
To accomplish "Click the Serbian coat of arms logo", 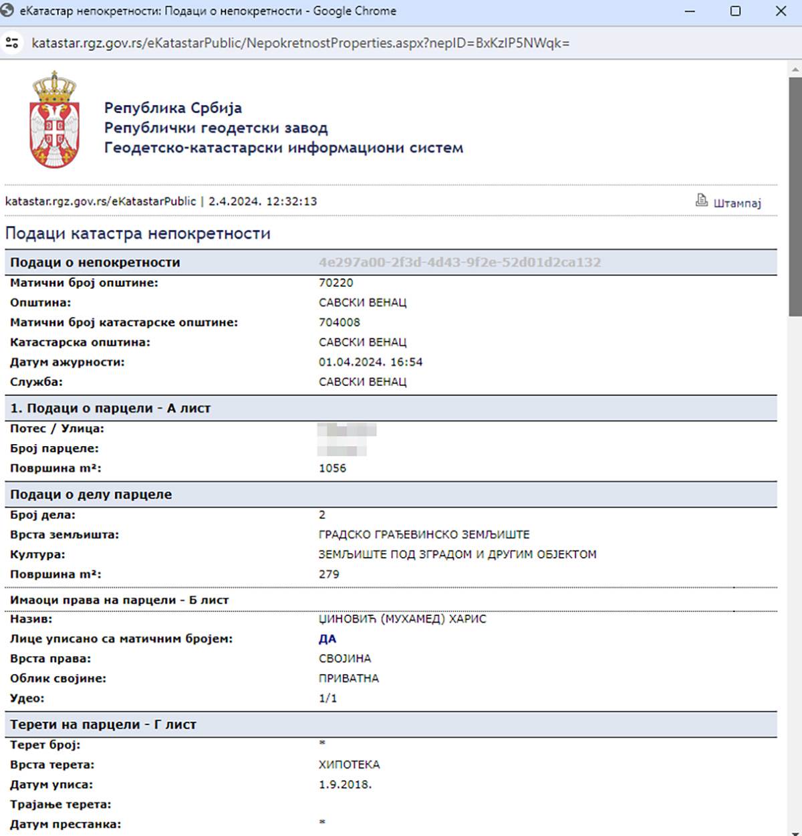I will (55, 121).
